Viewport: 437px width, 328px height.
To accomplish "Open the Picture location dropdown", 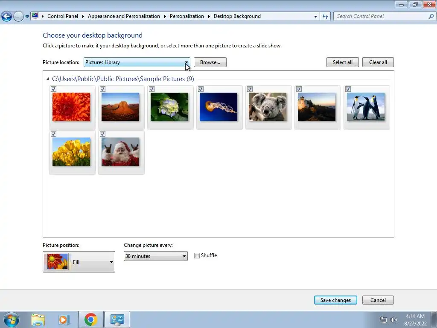I will tap(137, 62).
